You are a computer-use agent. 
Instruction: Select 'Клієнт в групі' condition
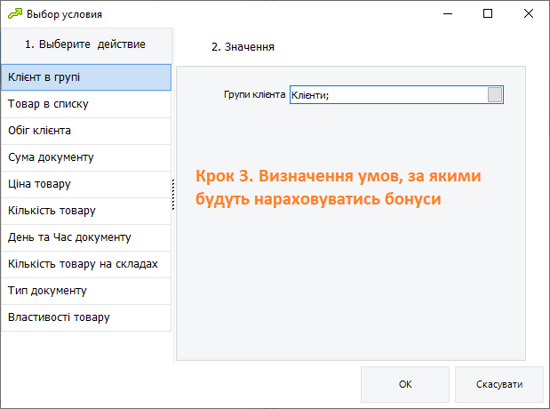pyautogui.click(x=86, y=77)
